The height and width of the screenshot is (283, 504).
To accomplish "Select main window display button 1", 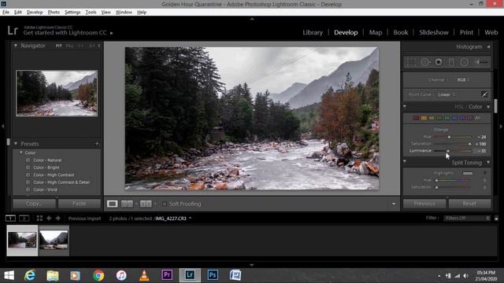I will (x=10, y=219).
